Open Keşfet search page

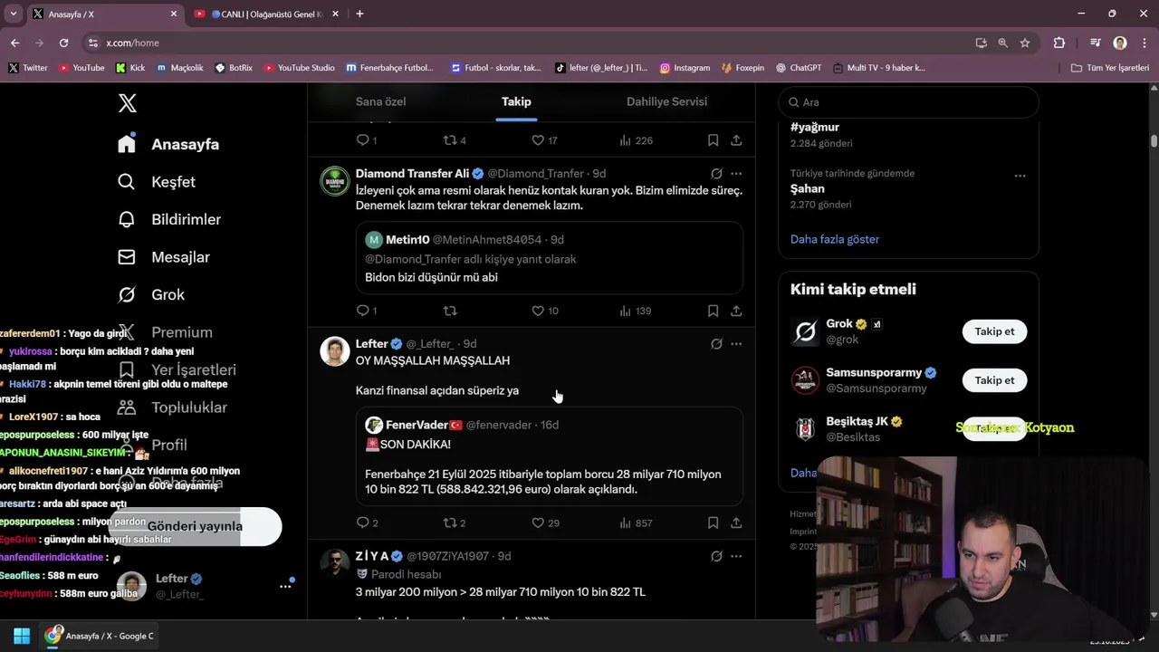coord(157,182)
